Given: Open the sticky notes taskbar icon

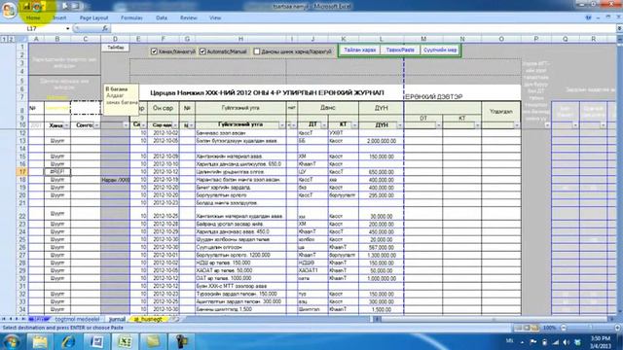Looking at the screenshot, I should [x=154, y=341].
